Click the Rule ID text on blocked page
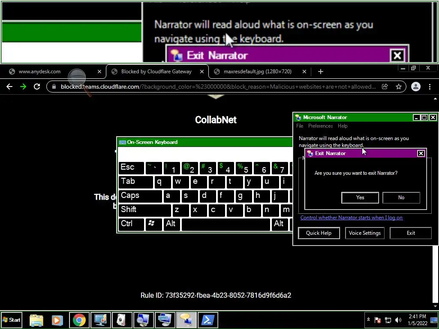This screenshot has width=439, height=329. point(216,296)
